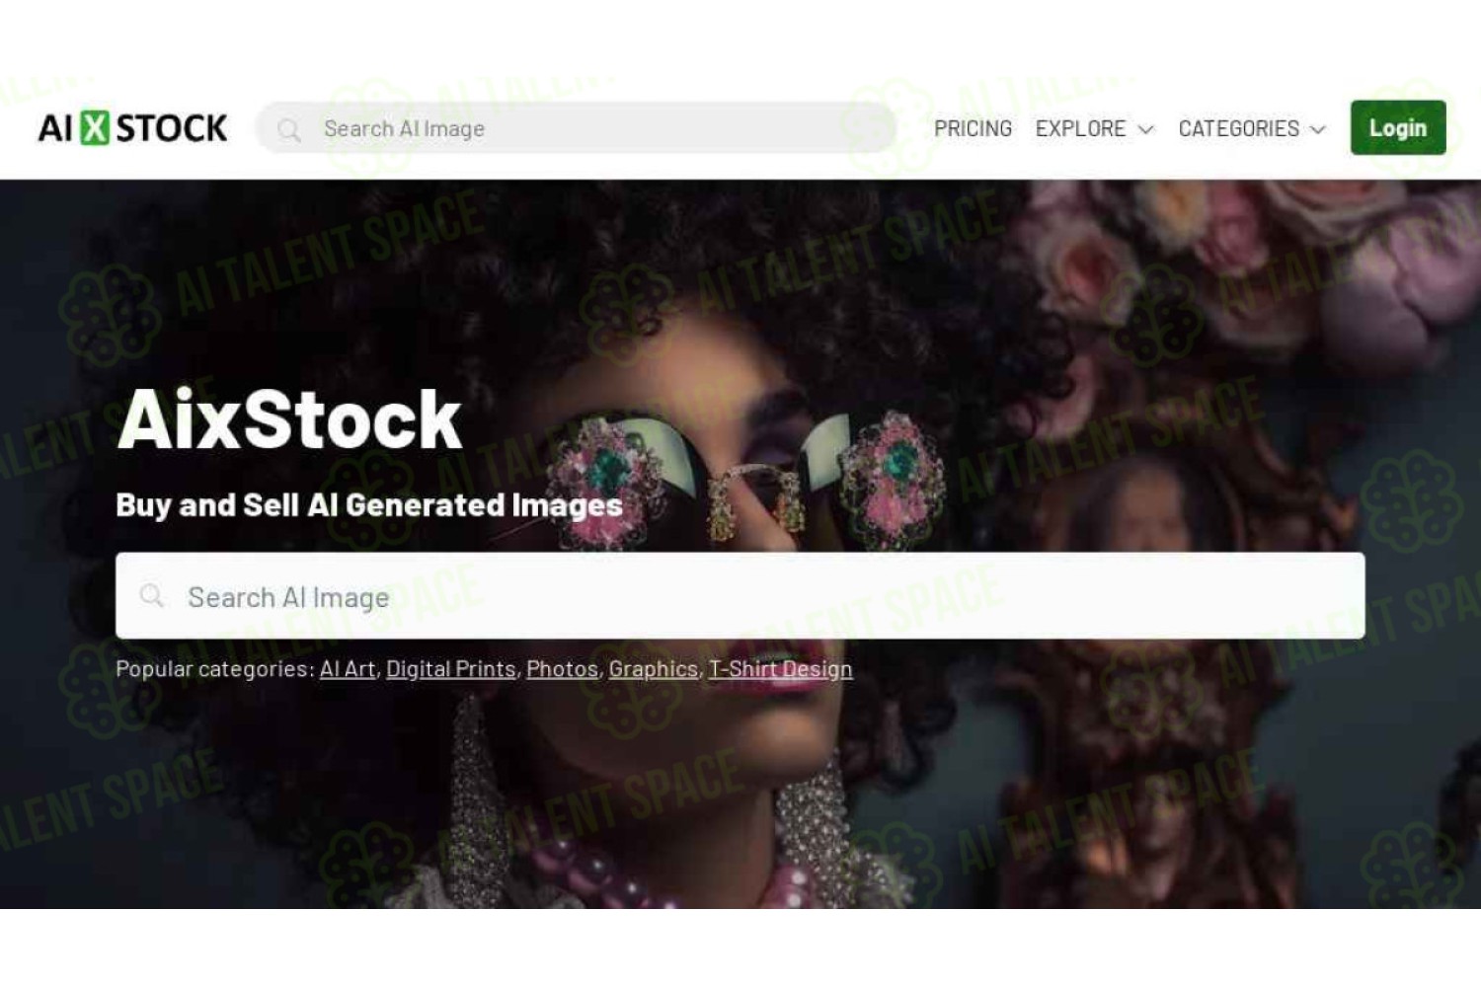Select the Graphics category link

(x=653, y=669)
